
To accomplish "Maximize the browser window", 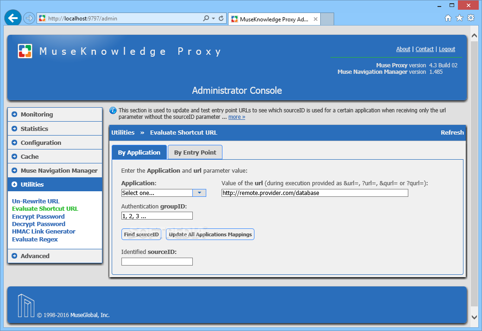I will [x=452, y=5].
